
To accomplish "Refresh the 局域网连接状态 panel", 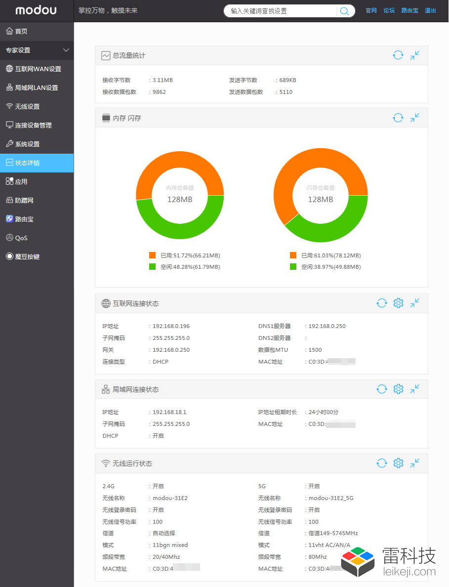I will point(381,389).
